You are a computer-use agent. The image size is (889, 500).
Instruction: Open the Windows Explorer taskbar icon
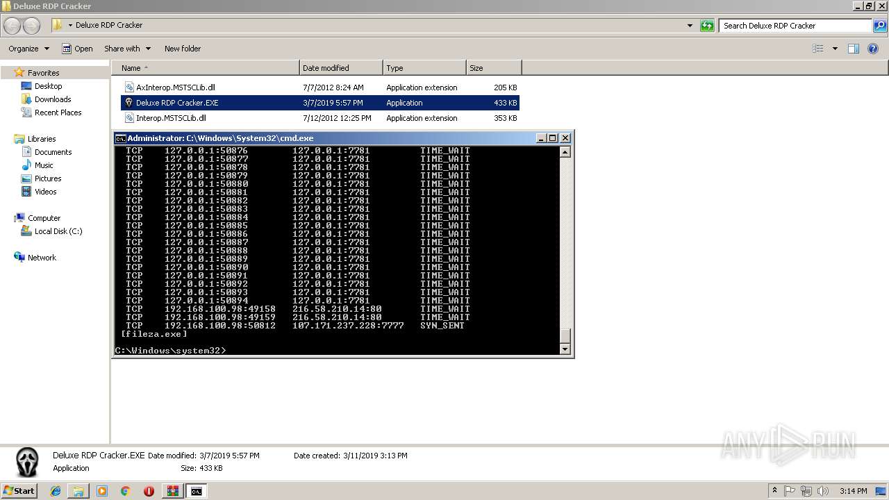coord(78,491)
